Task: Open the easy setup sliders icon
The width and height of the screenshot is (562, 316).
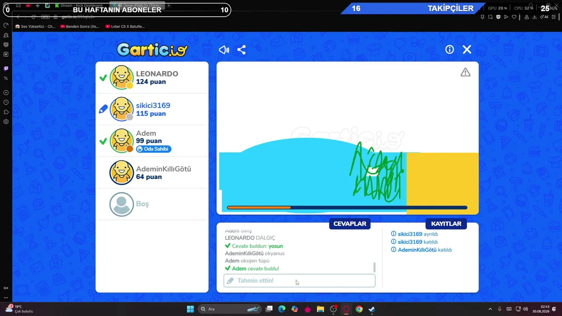Action: [x=555, y=17]
